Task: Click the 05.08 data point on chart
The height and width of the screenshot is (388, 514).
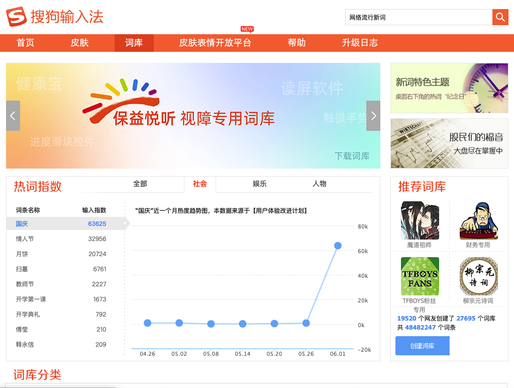Action: [211, 324]
